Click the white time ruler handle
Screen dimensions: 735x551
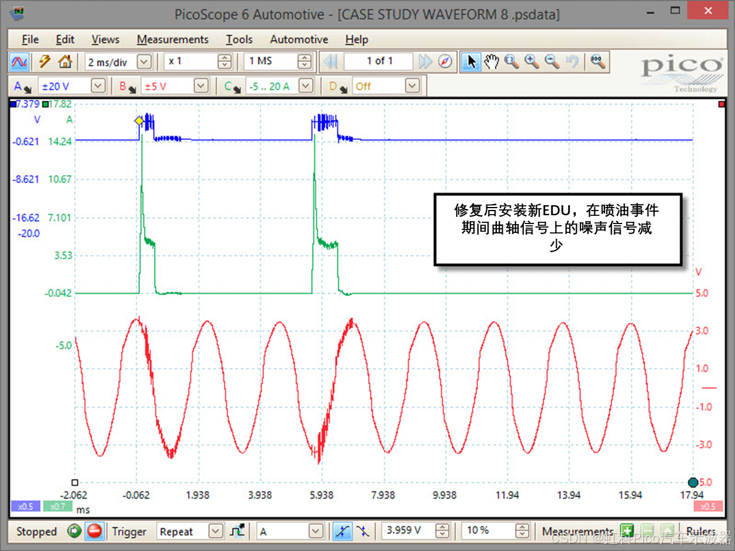75,482
